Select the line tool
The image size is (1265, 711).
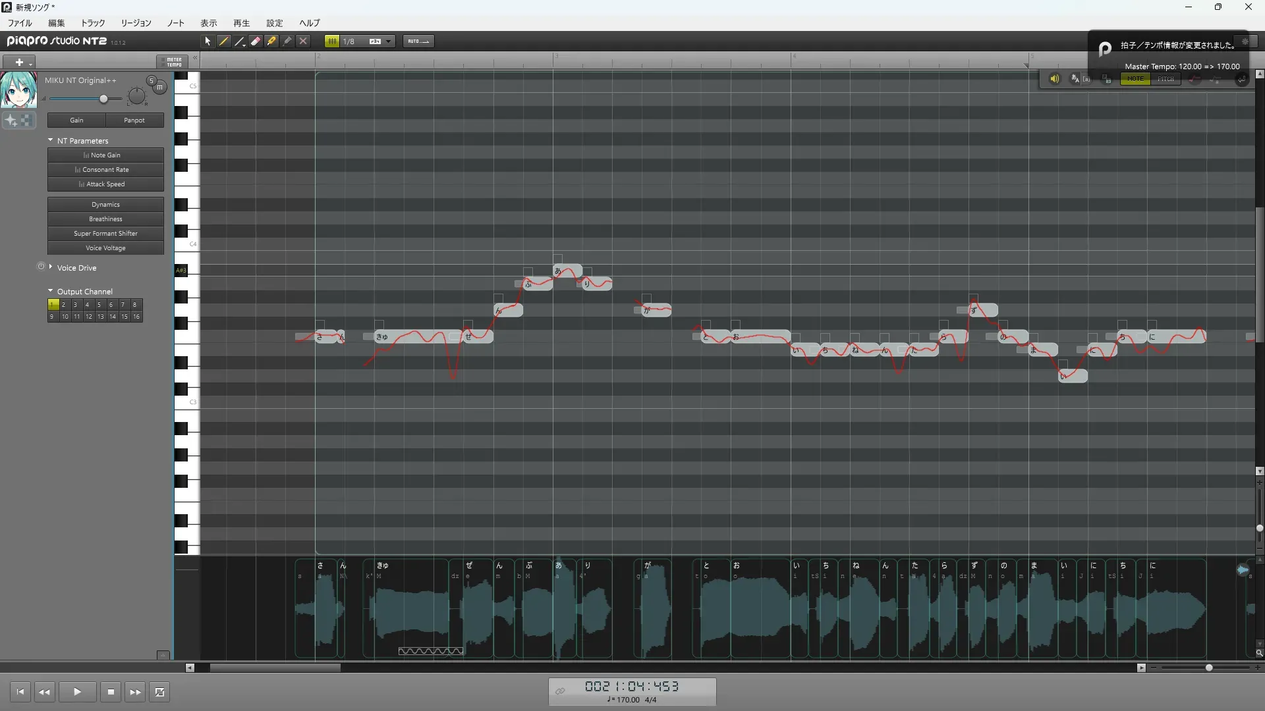coord(240,41)
